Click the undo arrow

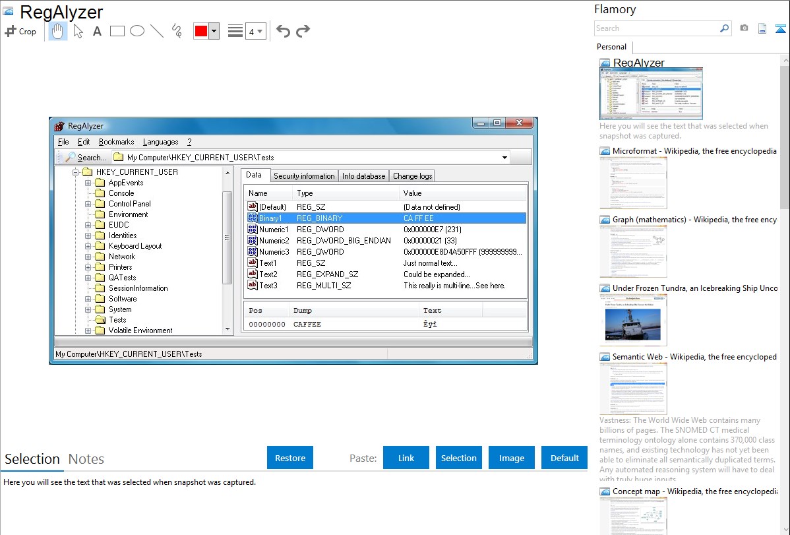click(x=283, y=31)
